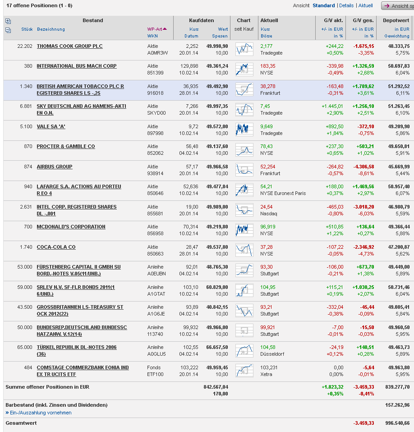Sort by Spesen column header
This screenshot has height=432, width=414.
click(220, 36)
